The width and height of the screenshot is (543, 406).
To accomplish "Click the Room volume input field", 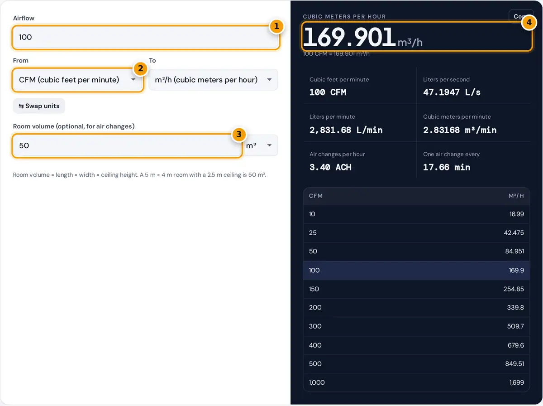I will pyautogui.click(x=127, y=145).
